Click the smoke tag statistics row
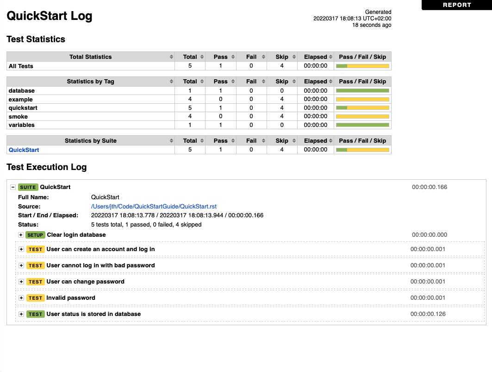 tap(19, 116)
